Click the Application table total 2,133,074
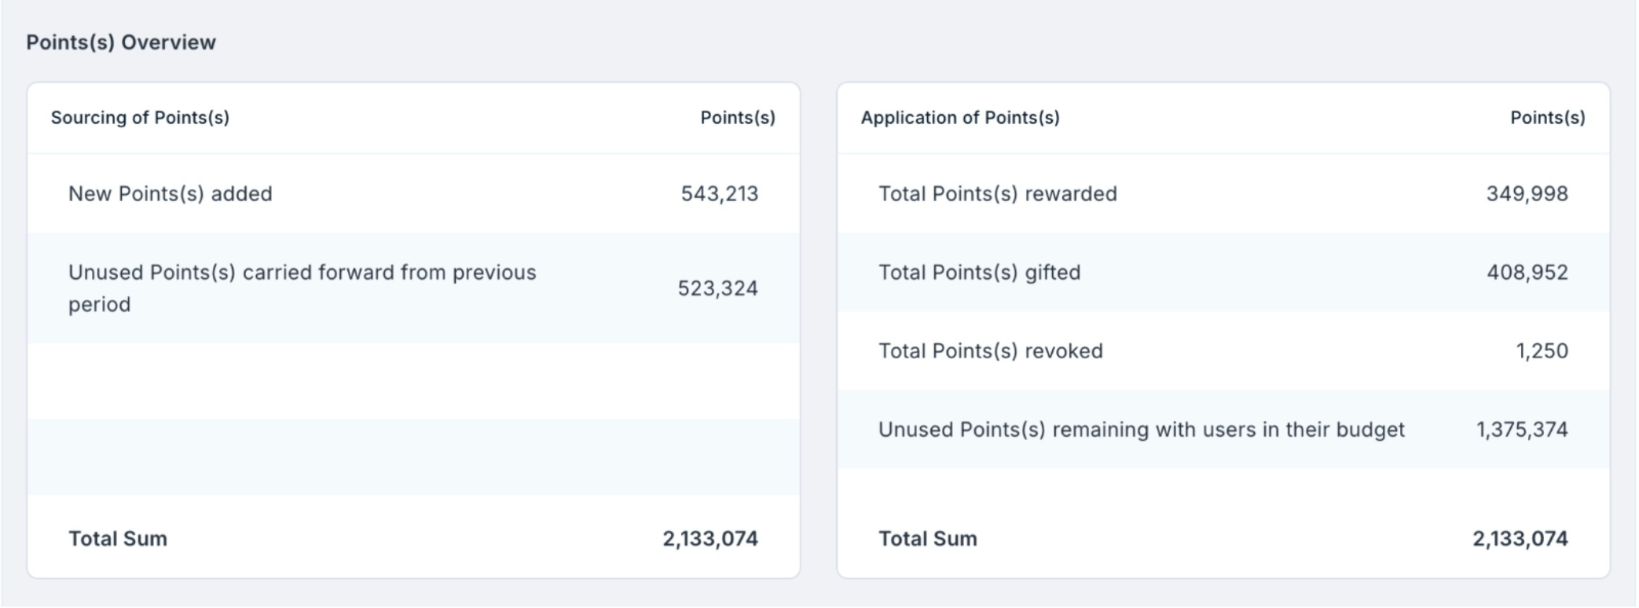Image resolution: width=1639 pixels, height=608 pixels. coord(1520,539)
